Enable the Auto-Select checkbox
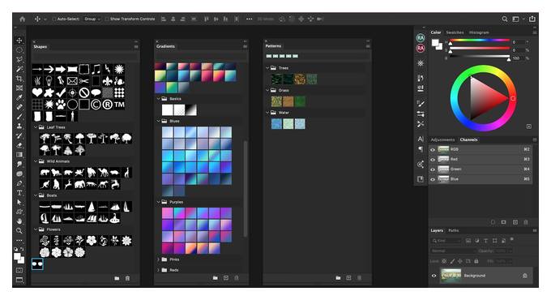Screen dimensions: 551x300 [54, 19]
